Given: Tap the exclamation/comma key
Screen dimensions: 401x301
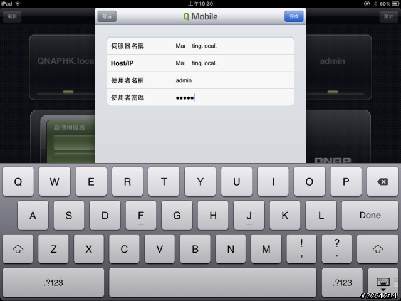Looking at the screenshot, I should (301, 249).
